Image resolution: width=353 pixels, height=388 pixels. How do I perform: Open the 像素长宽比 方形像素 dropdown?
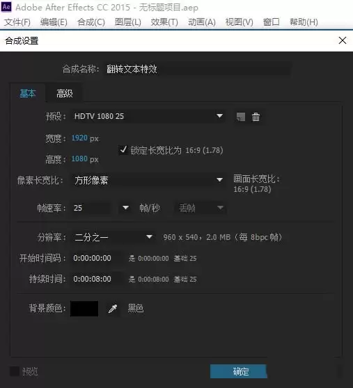pyautogui.click(x=148, y=180)
